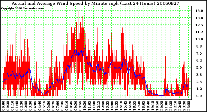Select the 3.8 y-axis label
Screen dimensions: 207x112
[199, 75]
